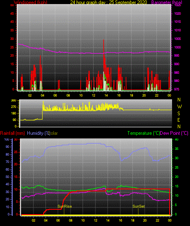Screen dimensions: 190x226
Task: Click the Windspeed (kph) axis title
Action: [31, 2]
